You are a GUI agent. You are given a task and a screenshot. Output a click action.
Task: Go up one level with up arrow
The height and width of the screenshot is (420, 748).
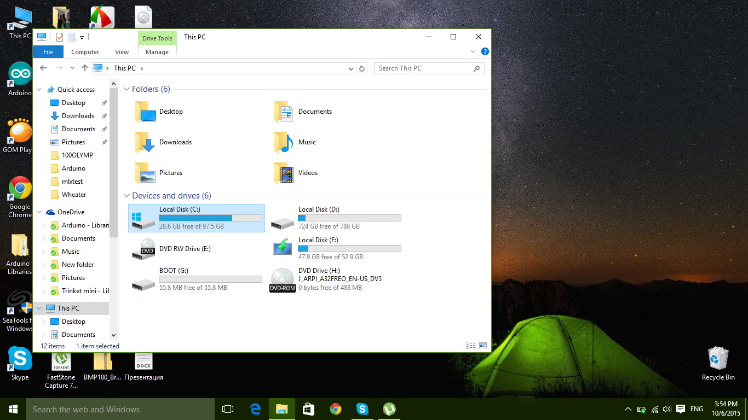click(84, 68)
